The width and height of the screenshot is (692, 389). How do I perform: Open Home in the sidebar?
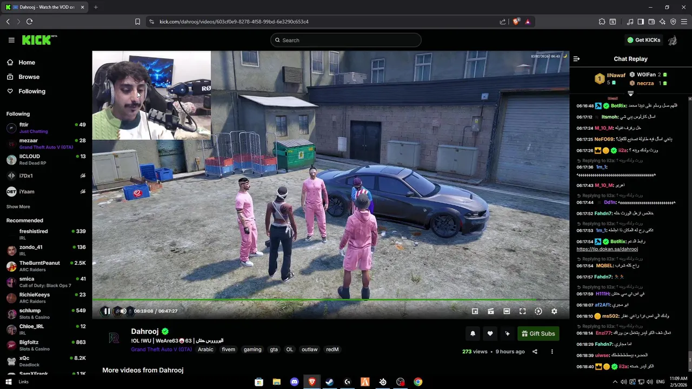click(x=26, y=62)
